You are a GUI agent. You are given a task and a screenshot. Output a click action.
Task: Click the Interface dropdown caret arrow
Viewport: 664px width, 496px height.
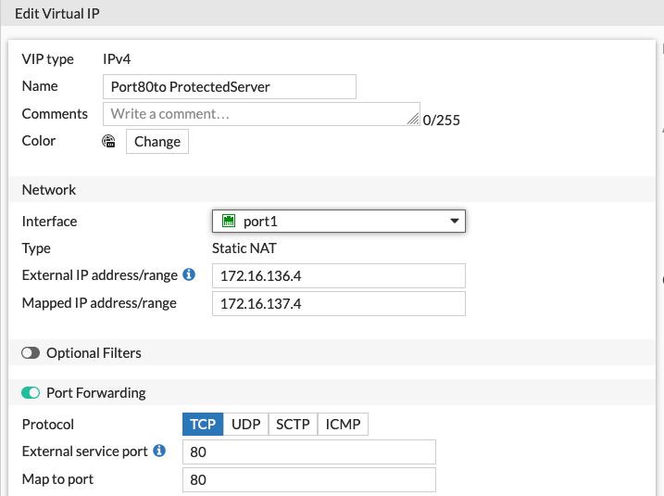click(x=454, y=222)
